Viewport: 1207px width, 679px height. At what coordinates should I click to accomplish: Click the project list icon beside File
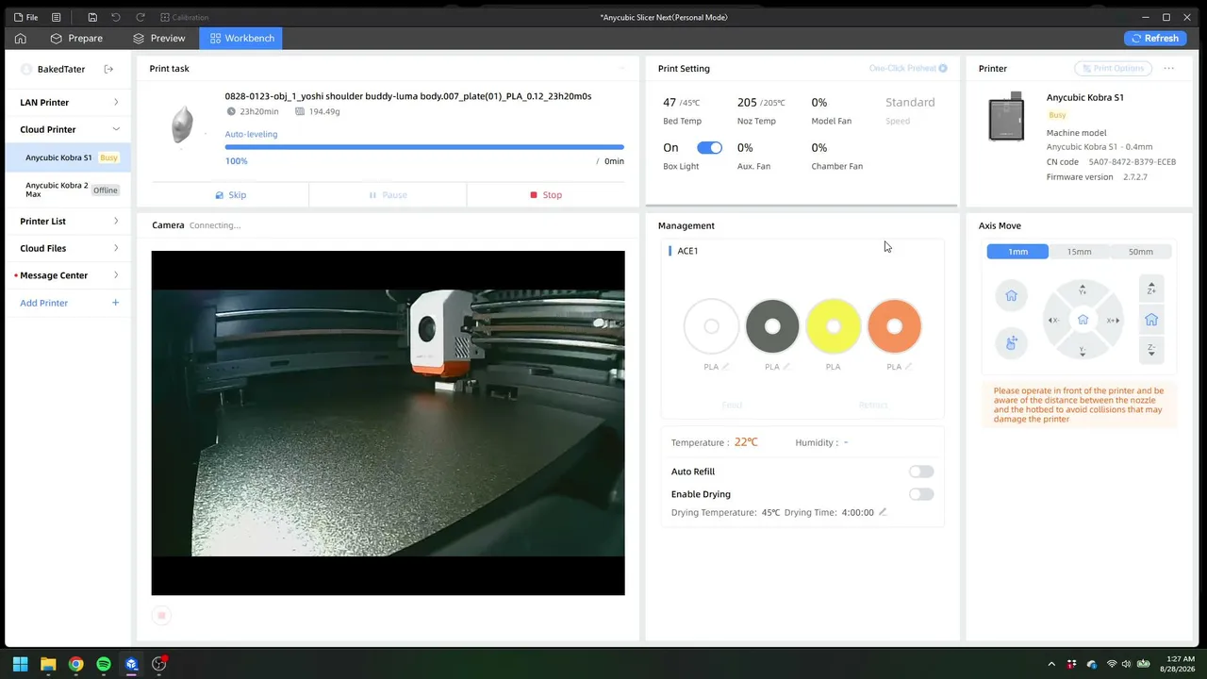(x=57, y=17)
